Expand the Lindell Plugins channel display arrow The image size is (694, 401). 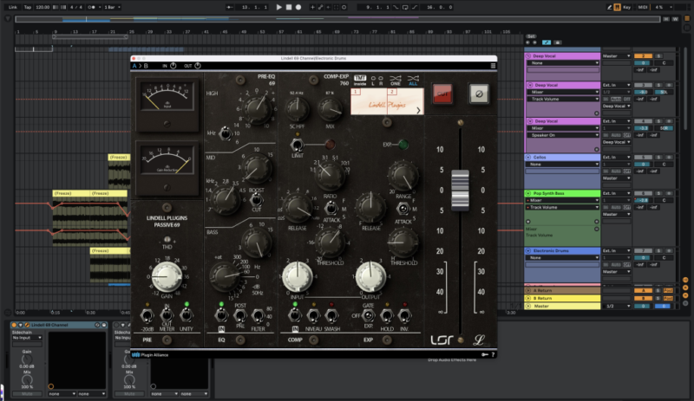pos(418,111)
